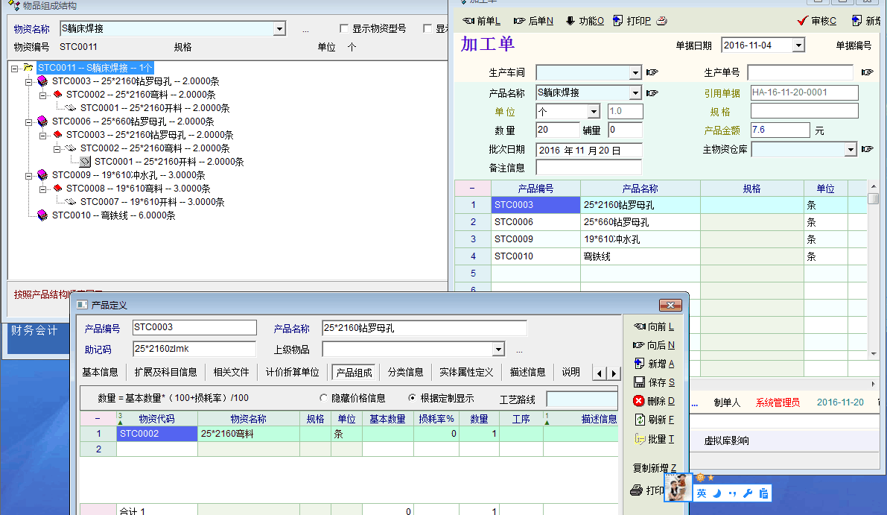Image resolution: width=887 pixels, height=515 pixels.
Task: Switch to the 分类信息 tab
Action: [405, 372]
